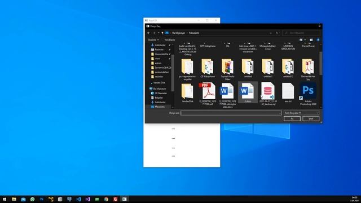Viewport: 361px width, 203px height.
Task: Select Resimler in the sidebar
Action: pos(159,50)
